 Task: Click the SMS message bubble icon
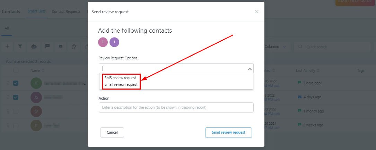pyautogui.click(x=47, y=47)
